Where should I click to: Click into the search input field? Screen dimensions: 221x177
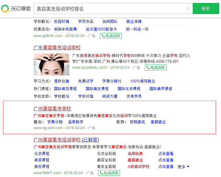[109, 9]
